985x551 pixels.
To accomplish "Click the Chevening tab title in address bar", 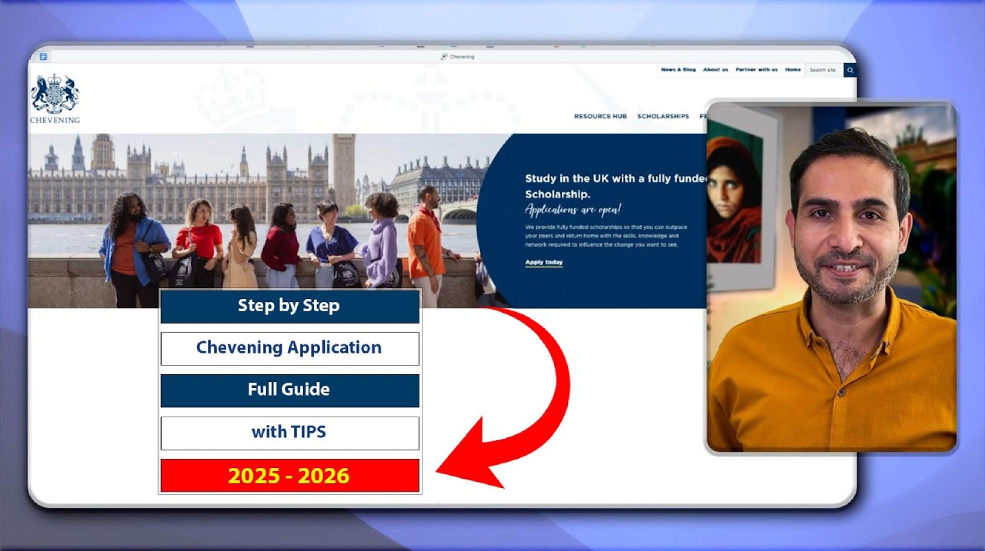I will click(x=458, y=57).
